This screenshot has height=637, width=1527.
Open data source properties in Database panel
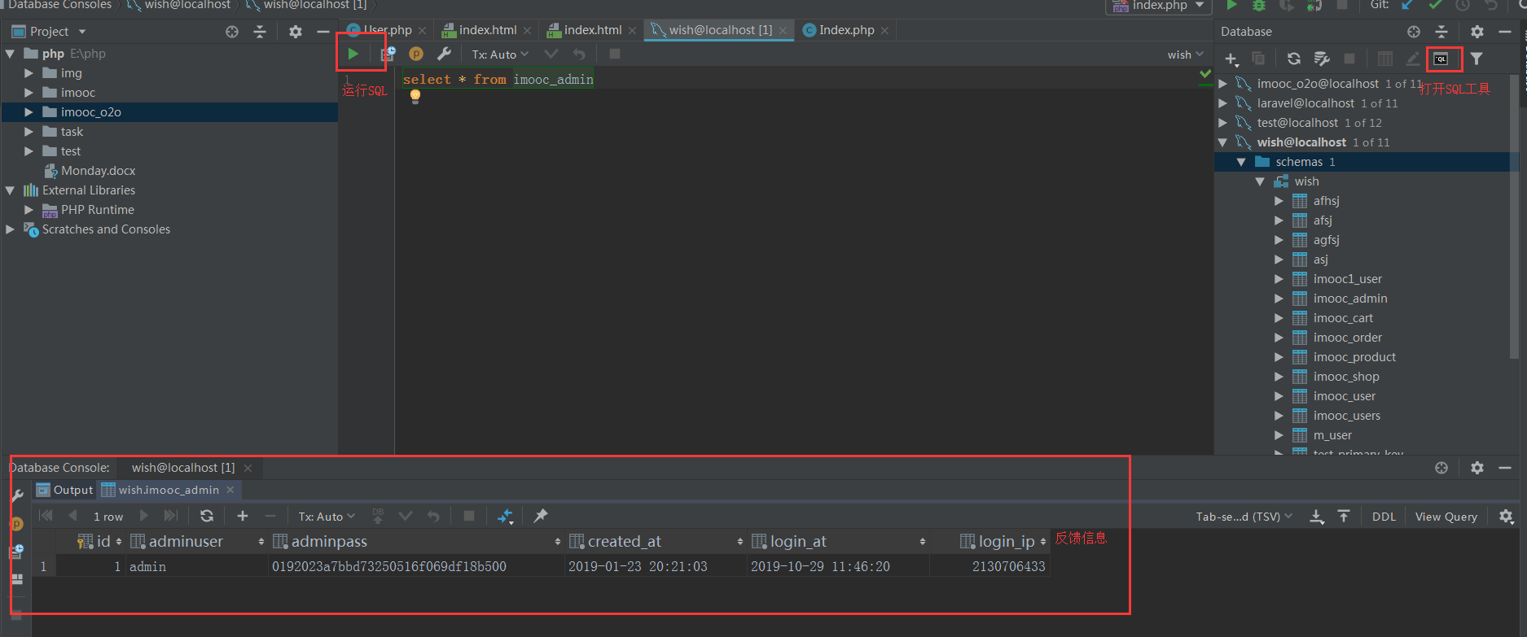tap(1322, 59)
